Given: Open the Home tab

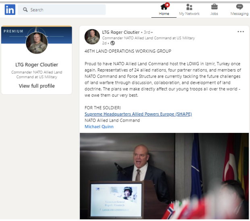Looking at the screenshot, I should (164, 10).
